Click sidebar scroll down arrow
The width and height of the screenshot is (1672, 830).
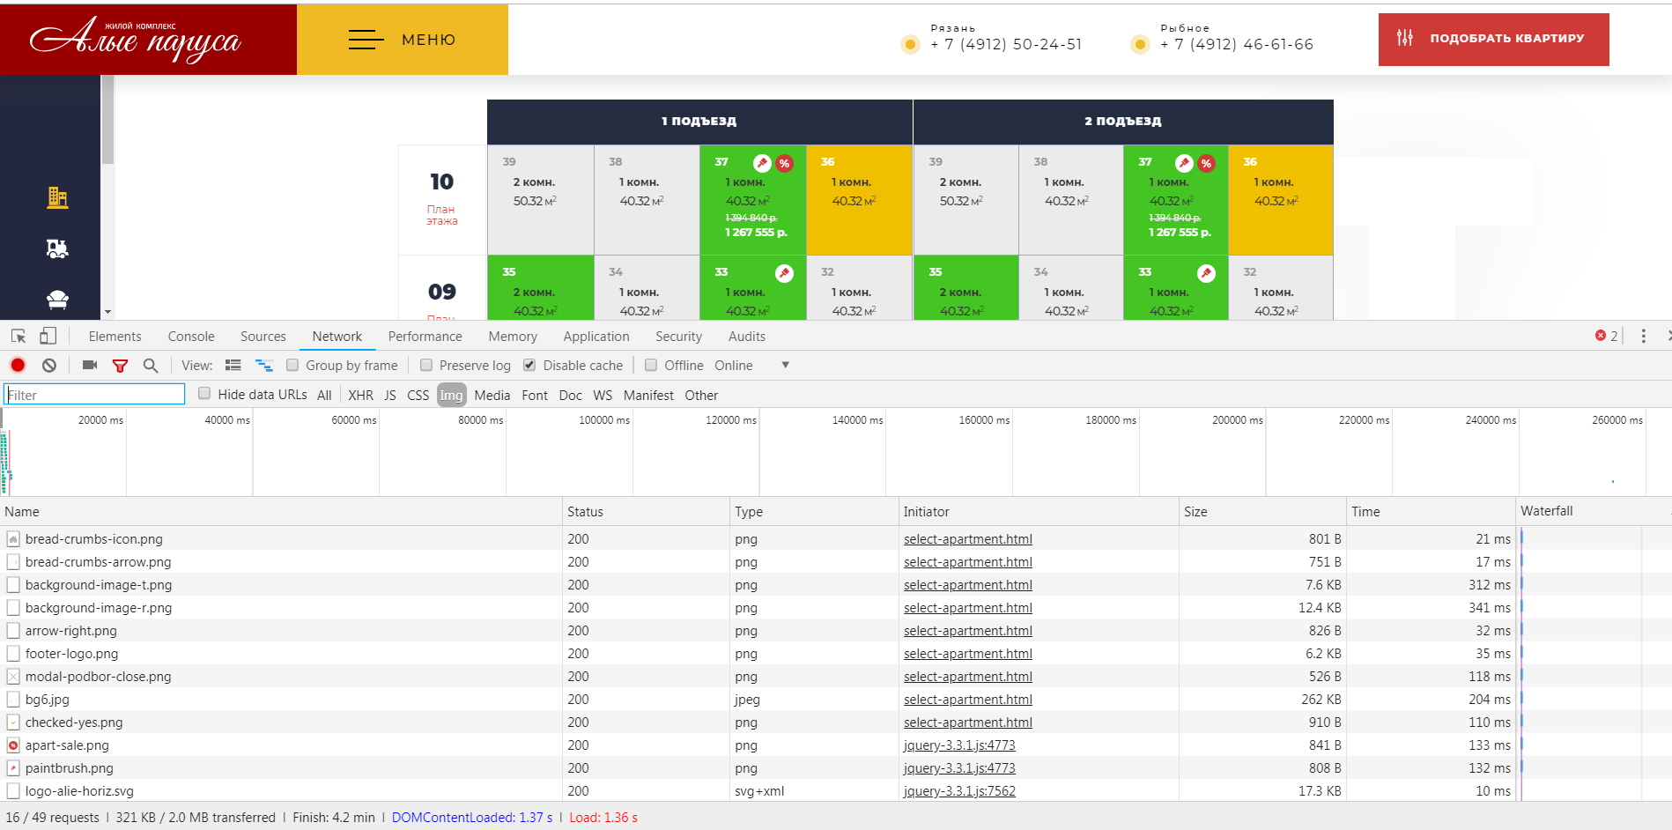pos(107,312)
